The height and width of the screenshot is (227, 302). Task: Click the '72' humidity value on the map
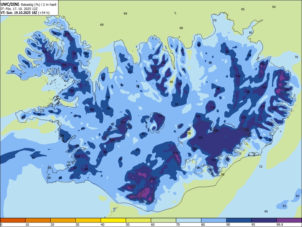click(261, 166)
